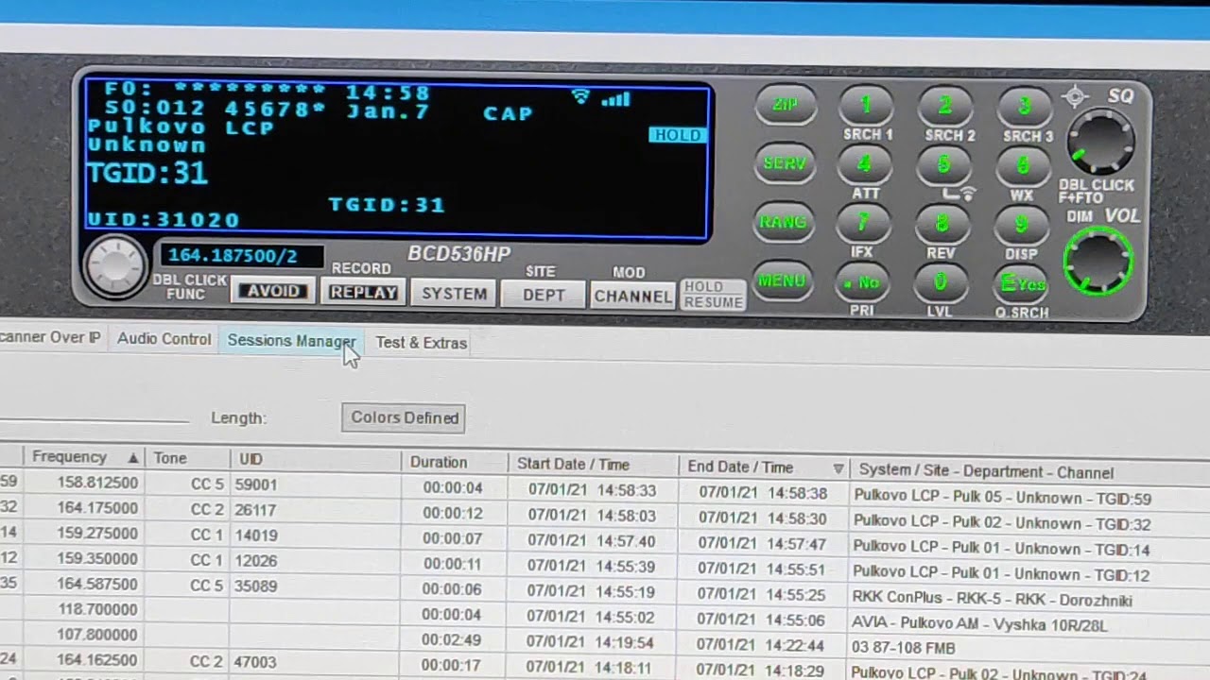Click the frequency field 164.187500/2
The height and width of the screenshot is (680, 1210).
click(242, 256)
